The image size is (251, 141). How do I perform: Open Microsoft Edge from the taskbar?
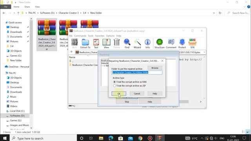coord(111,138)
